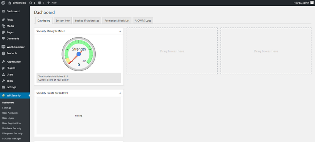Collapse the Security Strength Meter box
Viewport: 315px width, 142px height.
pyautogui.click(x=120, y=31)
